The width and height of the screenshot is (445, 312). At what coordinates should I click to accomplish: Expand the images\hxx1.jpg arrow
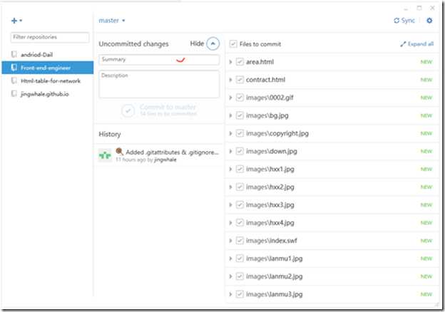[x=230, y=169]
